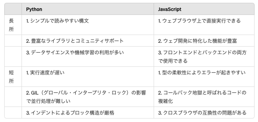The width and height of the screenshot is (258, 122).
Task: Click the ウェブブラウザ上で直接実行できる cell
Action: 199,21
